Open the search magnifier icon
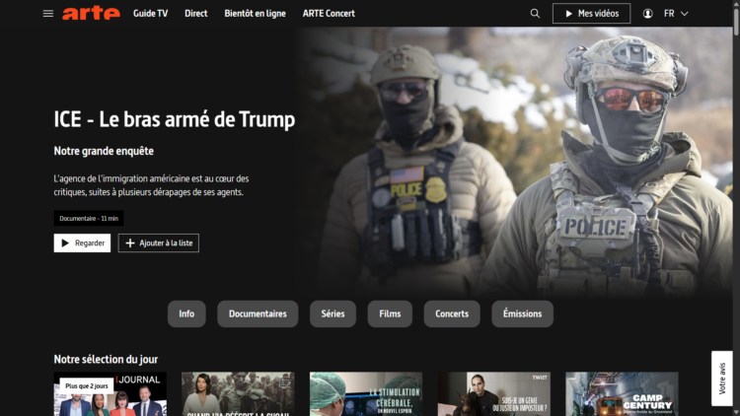This screenshot has width=740, height=416. tap(535, 14)
